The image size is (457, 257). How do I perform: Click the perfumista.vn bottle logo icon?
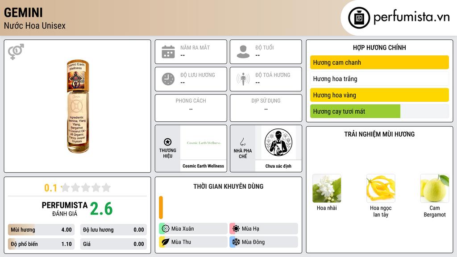tap(359, 18)
